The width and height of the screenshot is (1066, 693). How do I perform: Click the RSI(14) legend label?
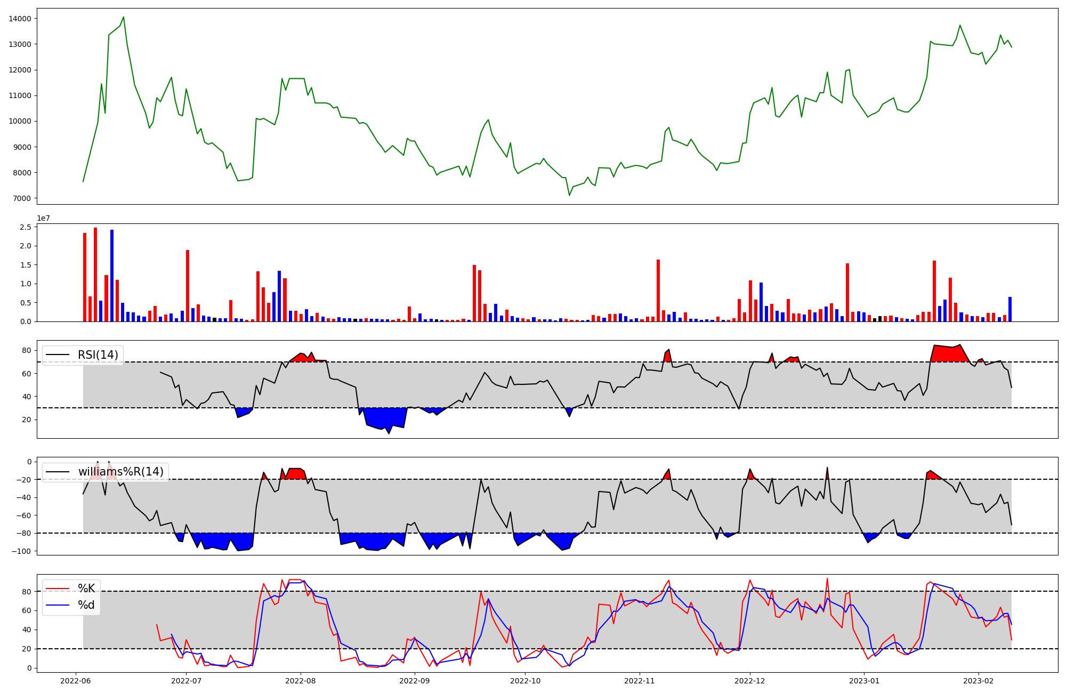point(98,355)
